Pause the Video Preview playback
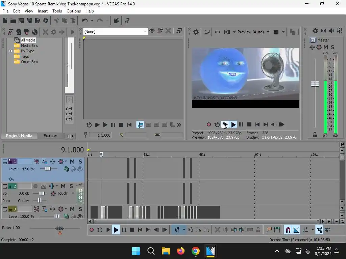The width and height of the screenshot is (346, 259). 241,125
